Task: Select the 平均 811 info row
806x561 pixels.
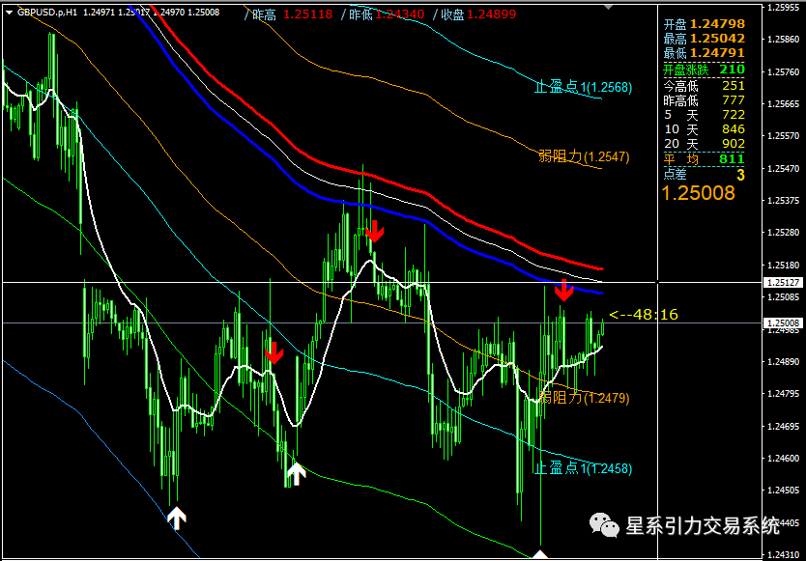Action: [704, 159]
